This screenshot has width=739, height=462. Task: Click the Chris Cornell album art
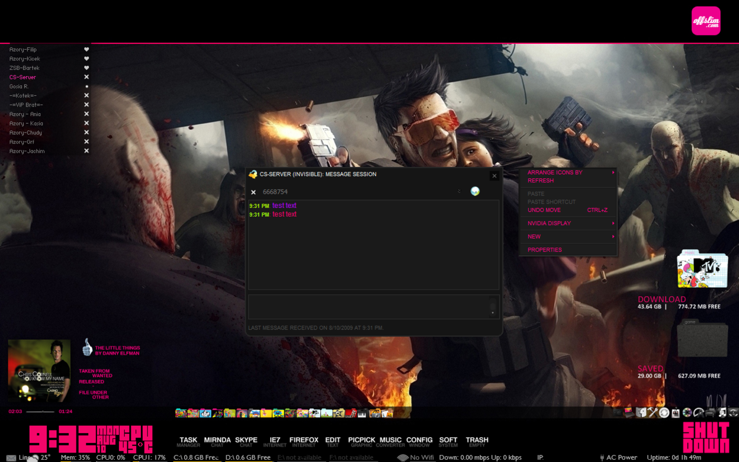(x=39, y=370)
